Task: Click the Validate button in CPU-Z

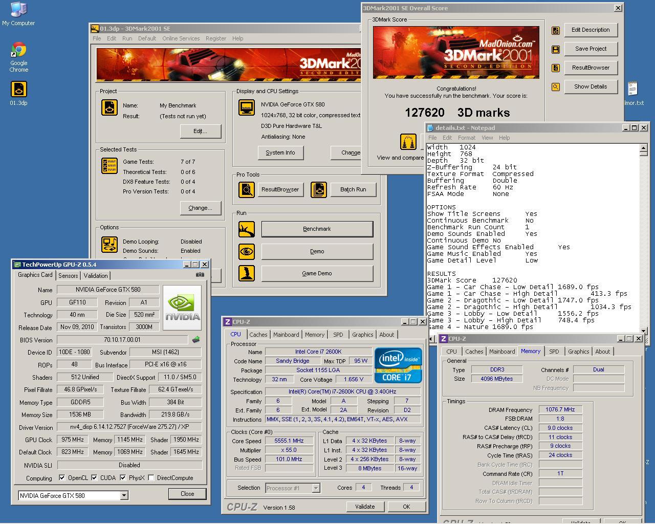Action: [365, 507]
